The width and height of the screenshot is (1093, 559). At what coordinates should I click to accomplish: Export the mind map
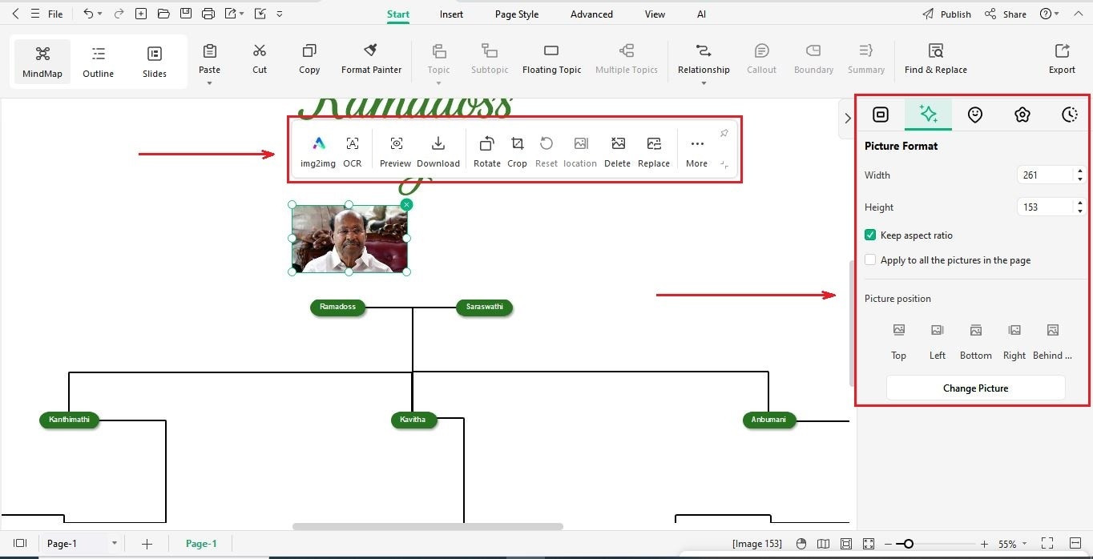click(1062, 59)
